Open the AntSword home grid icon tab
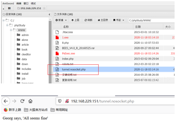The image size is (179, 121). click(9, 8)
